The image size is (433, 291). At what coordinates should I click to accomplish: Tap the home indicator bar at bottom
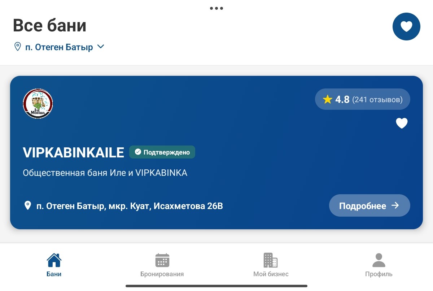click(216, 286)
